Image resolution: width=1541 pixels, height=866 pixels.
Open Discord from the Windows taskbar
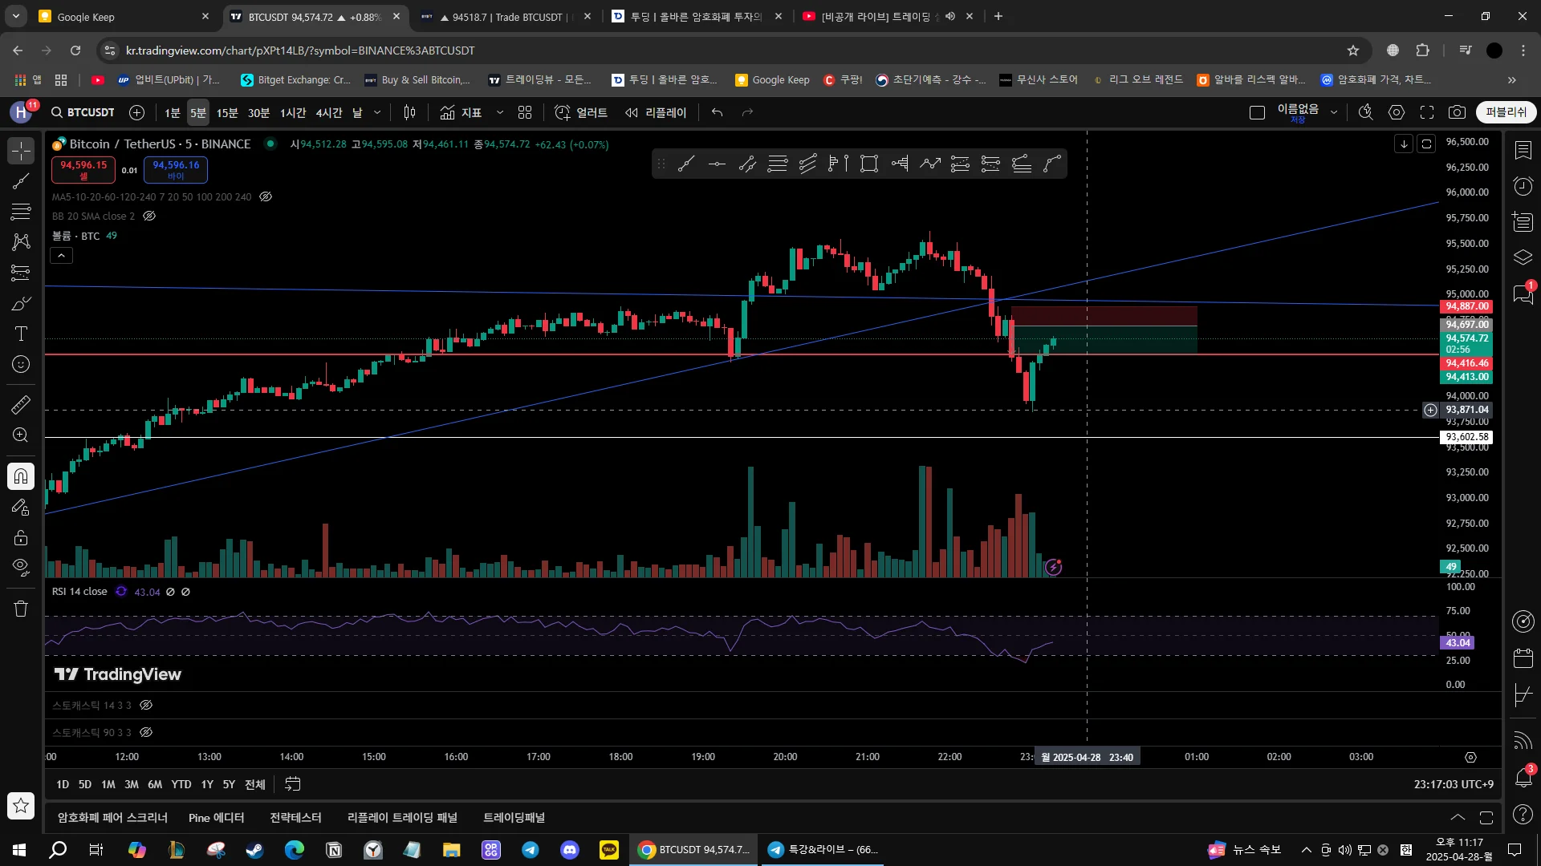570,849
